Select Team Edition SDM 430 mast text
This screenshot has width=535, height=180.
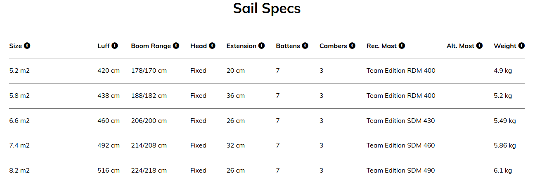tap(400, 121)
